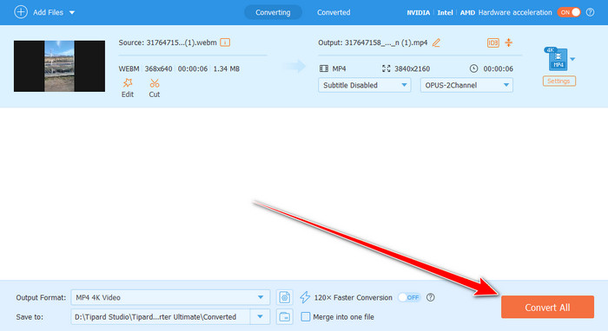Check Merge into one file
The width and height of the screenshot is (608, 331).
306,317
